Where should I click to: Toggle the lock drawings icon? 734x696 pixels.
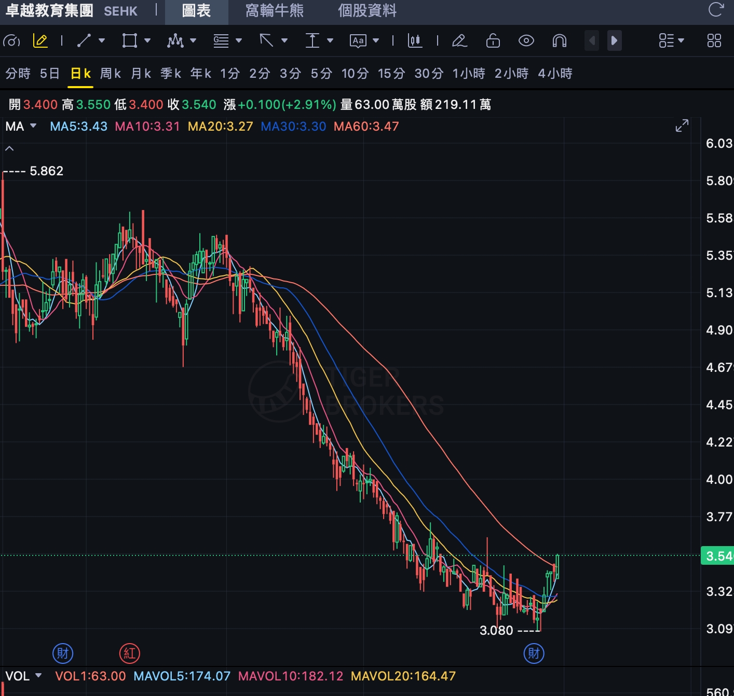493,40
